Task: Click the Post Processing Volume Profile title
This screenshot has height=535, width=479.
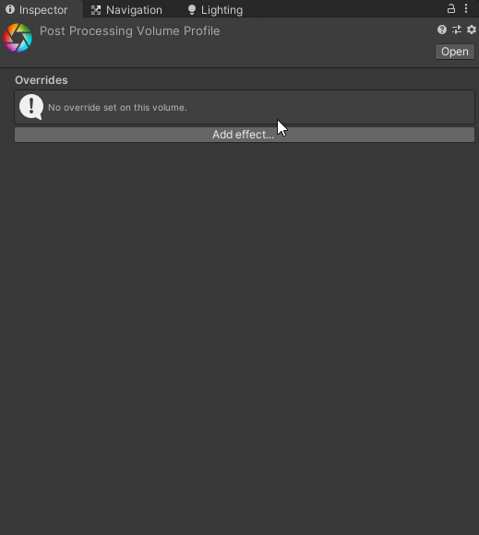Action: click(130, 31)
